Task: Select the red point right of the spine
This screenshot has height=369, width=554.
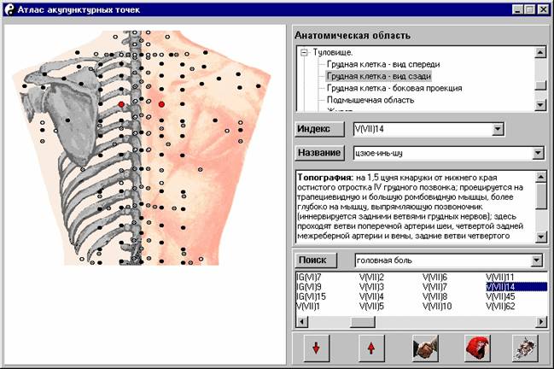Action: [x=161, y=103]
